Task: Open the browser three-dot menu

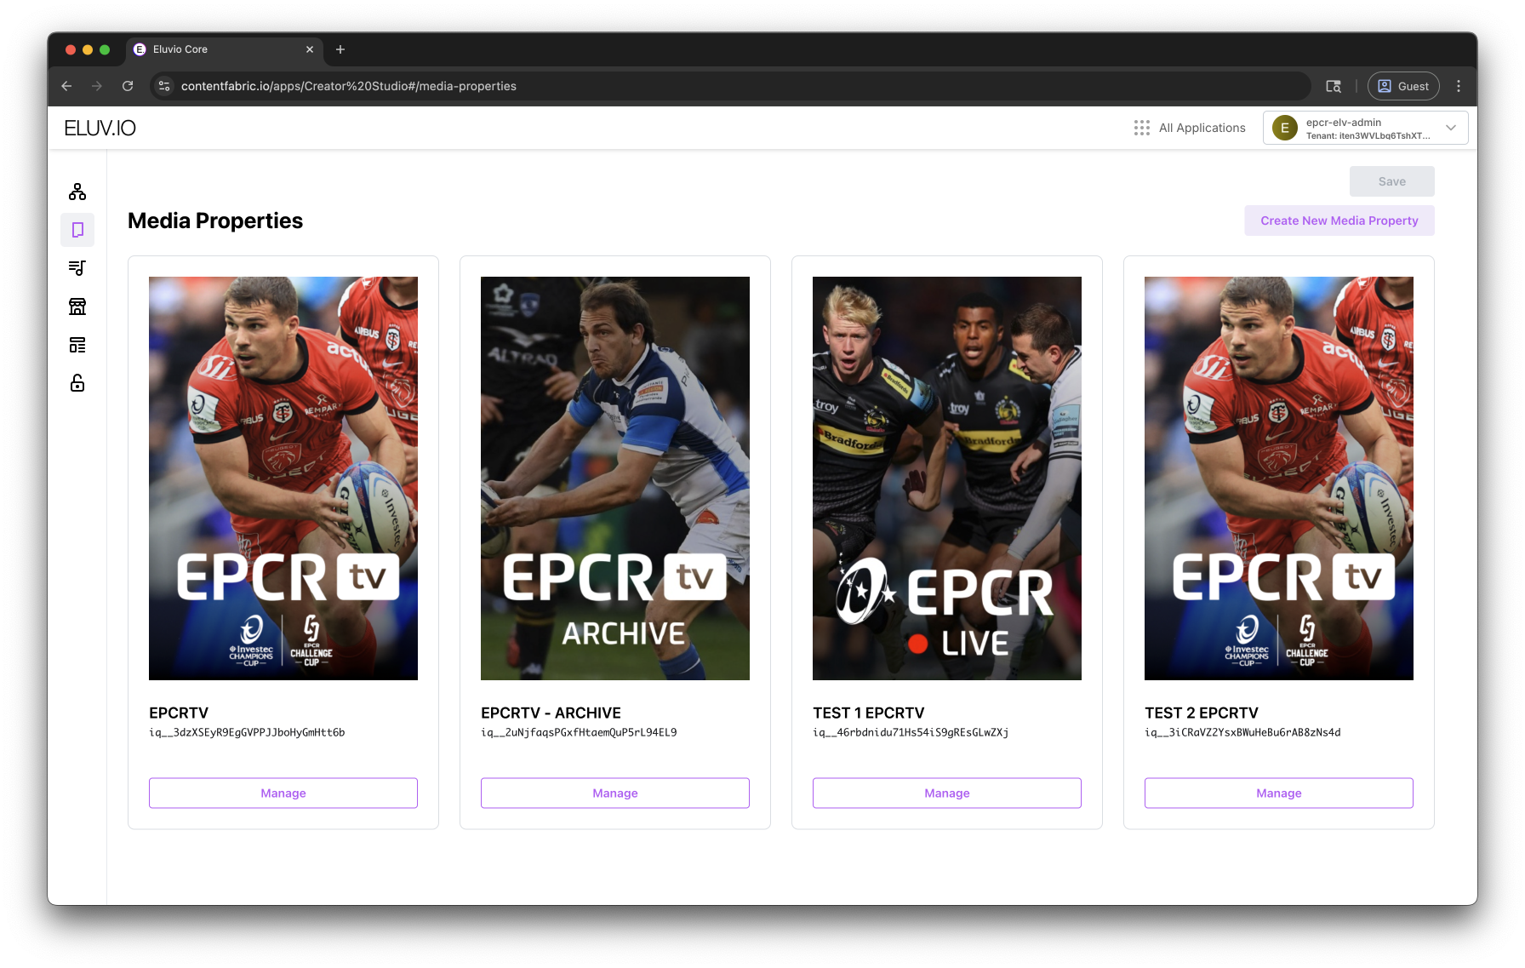Action: [1459, 86]
